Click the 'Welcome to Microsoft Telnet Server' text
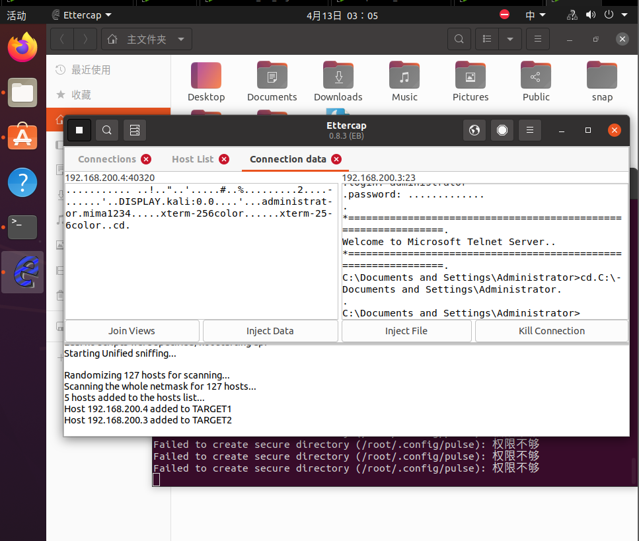This screenshot has width=639, height=541. (448, 242)
